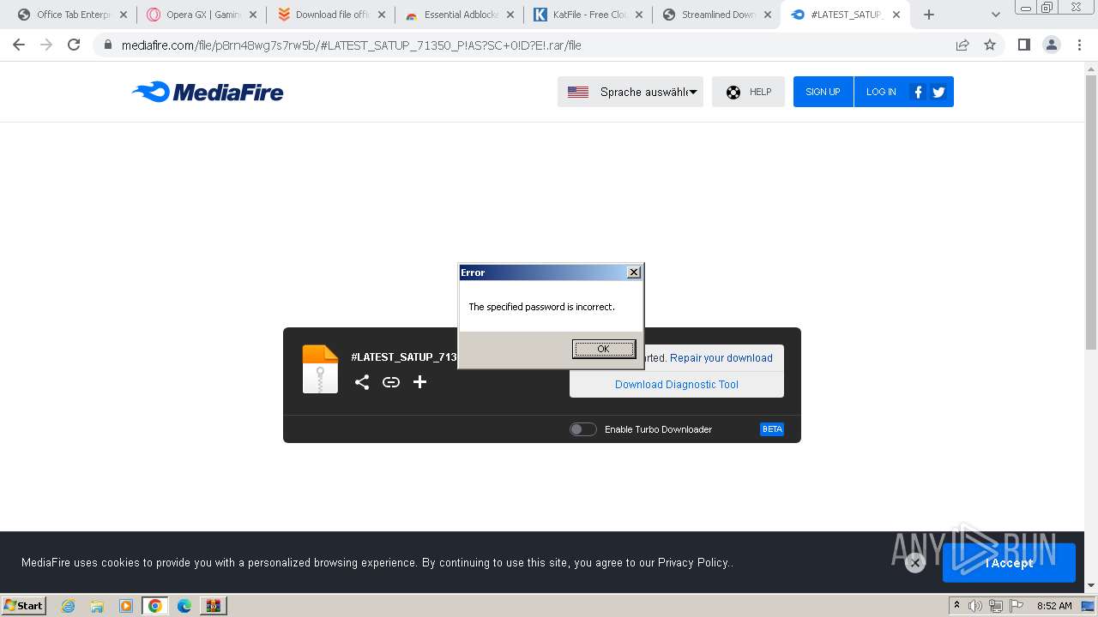The image size is (1098, 617).
Task: Close the KatFile tab
Action: pos(638,15)
